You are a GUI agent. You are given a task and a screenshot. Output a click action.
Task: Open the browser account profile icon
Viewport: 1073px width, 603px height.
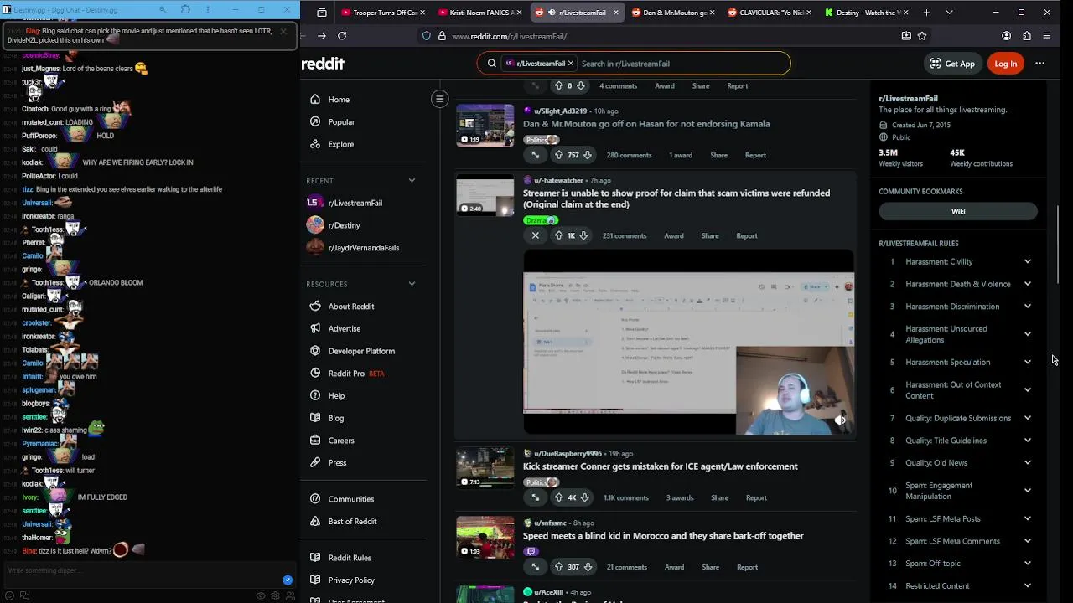[1006, 36]
